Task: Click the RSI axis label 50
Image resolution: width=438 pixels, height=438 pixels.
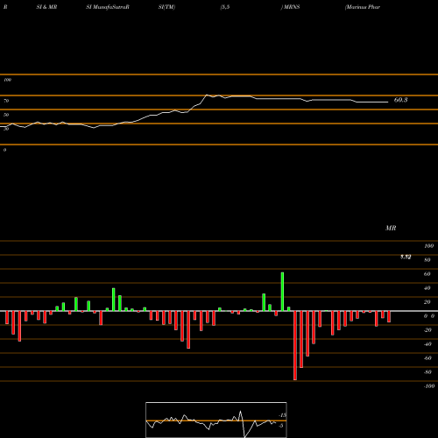Action: pyautogui.click(x=6, y=115)
